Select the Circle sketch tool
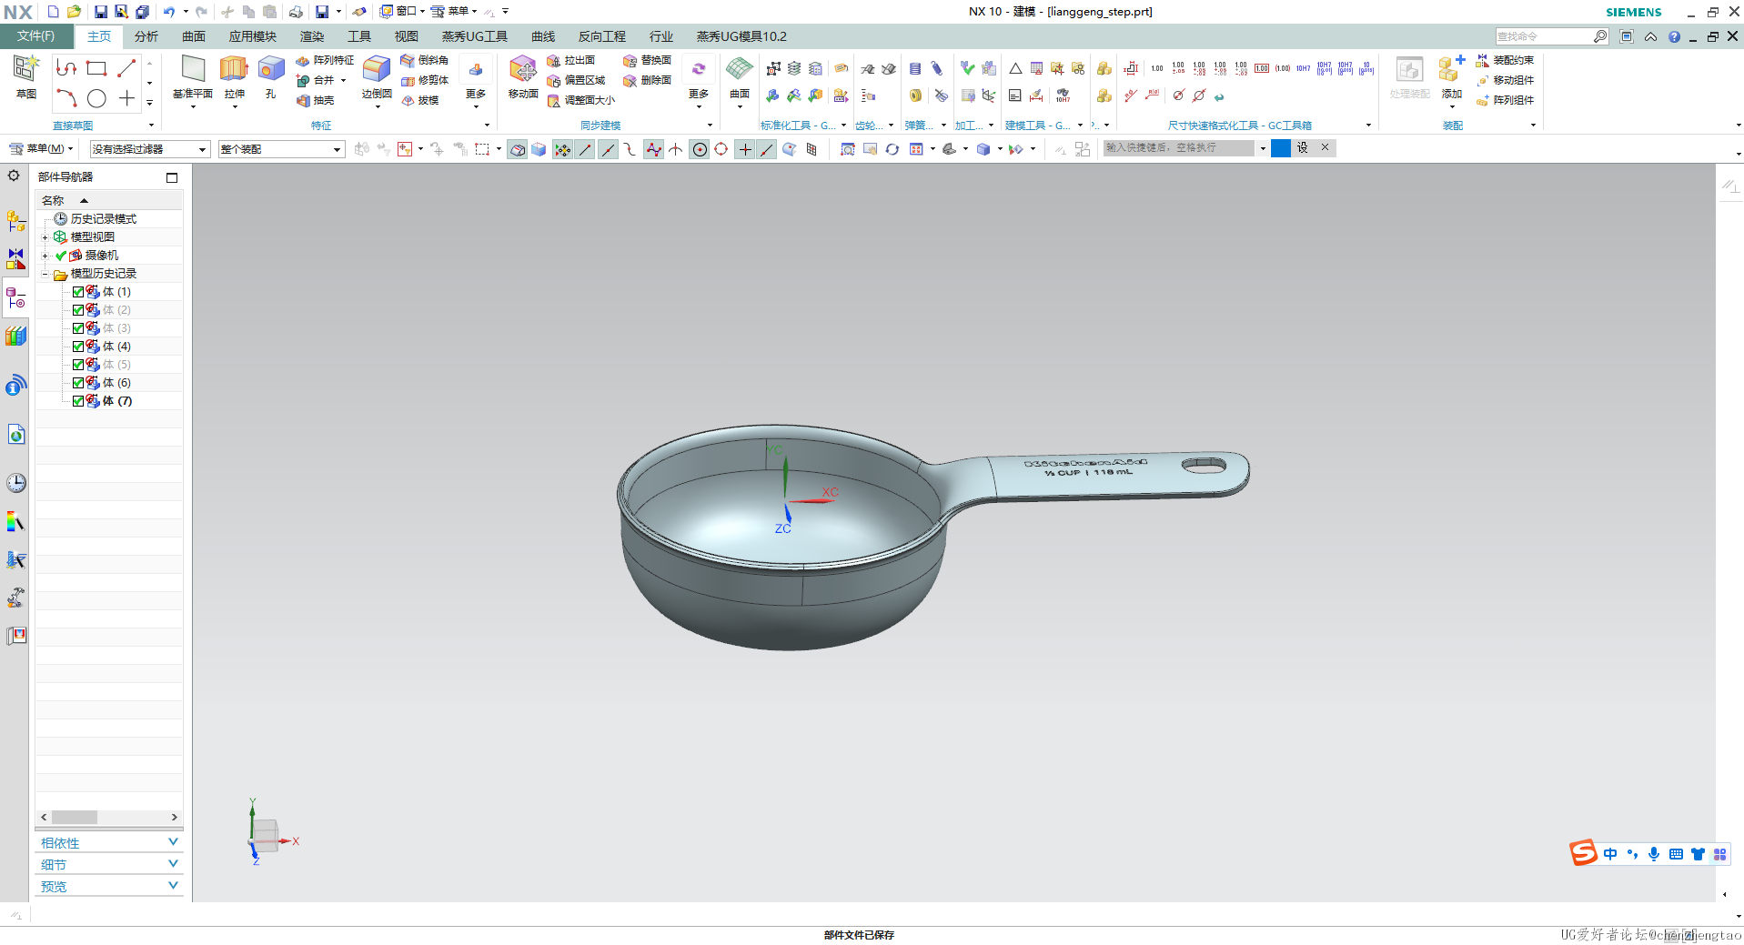 (96, 98)
